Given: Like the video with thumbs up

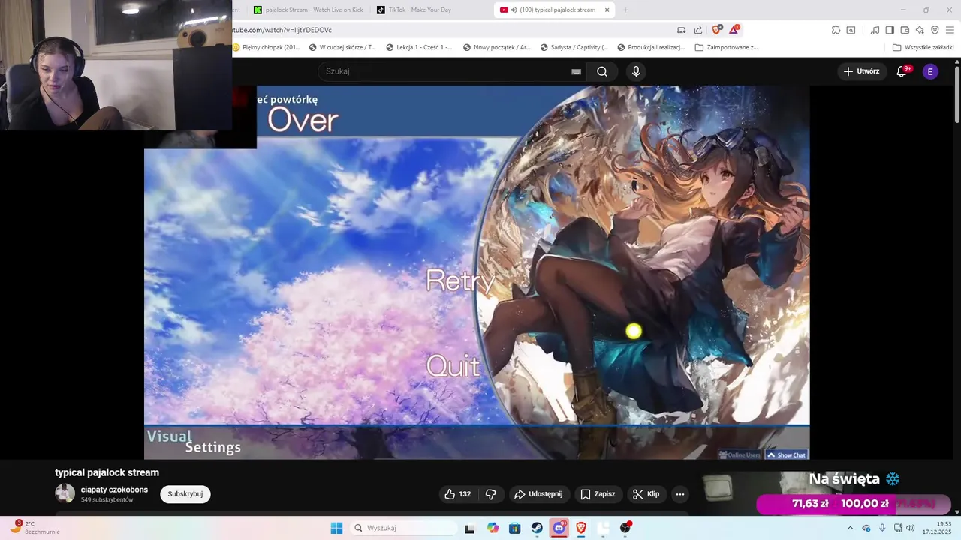Looking at the screenshot, I should (x=457, y=494).
